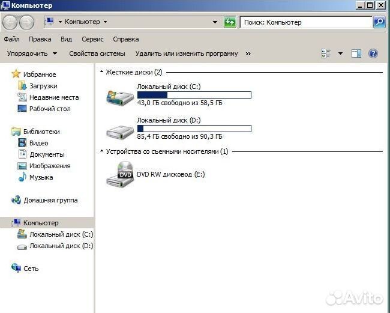Open the Файл menu
390x313 pixels.
tap(11, 39)
